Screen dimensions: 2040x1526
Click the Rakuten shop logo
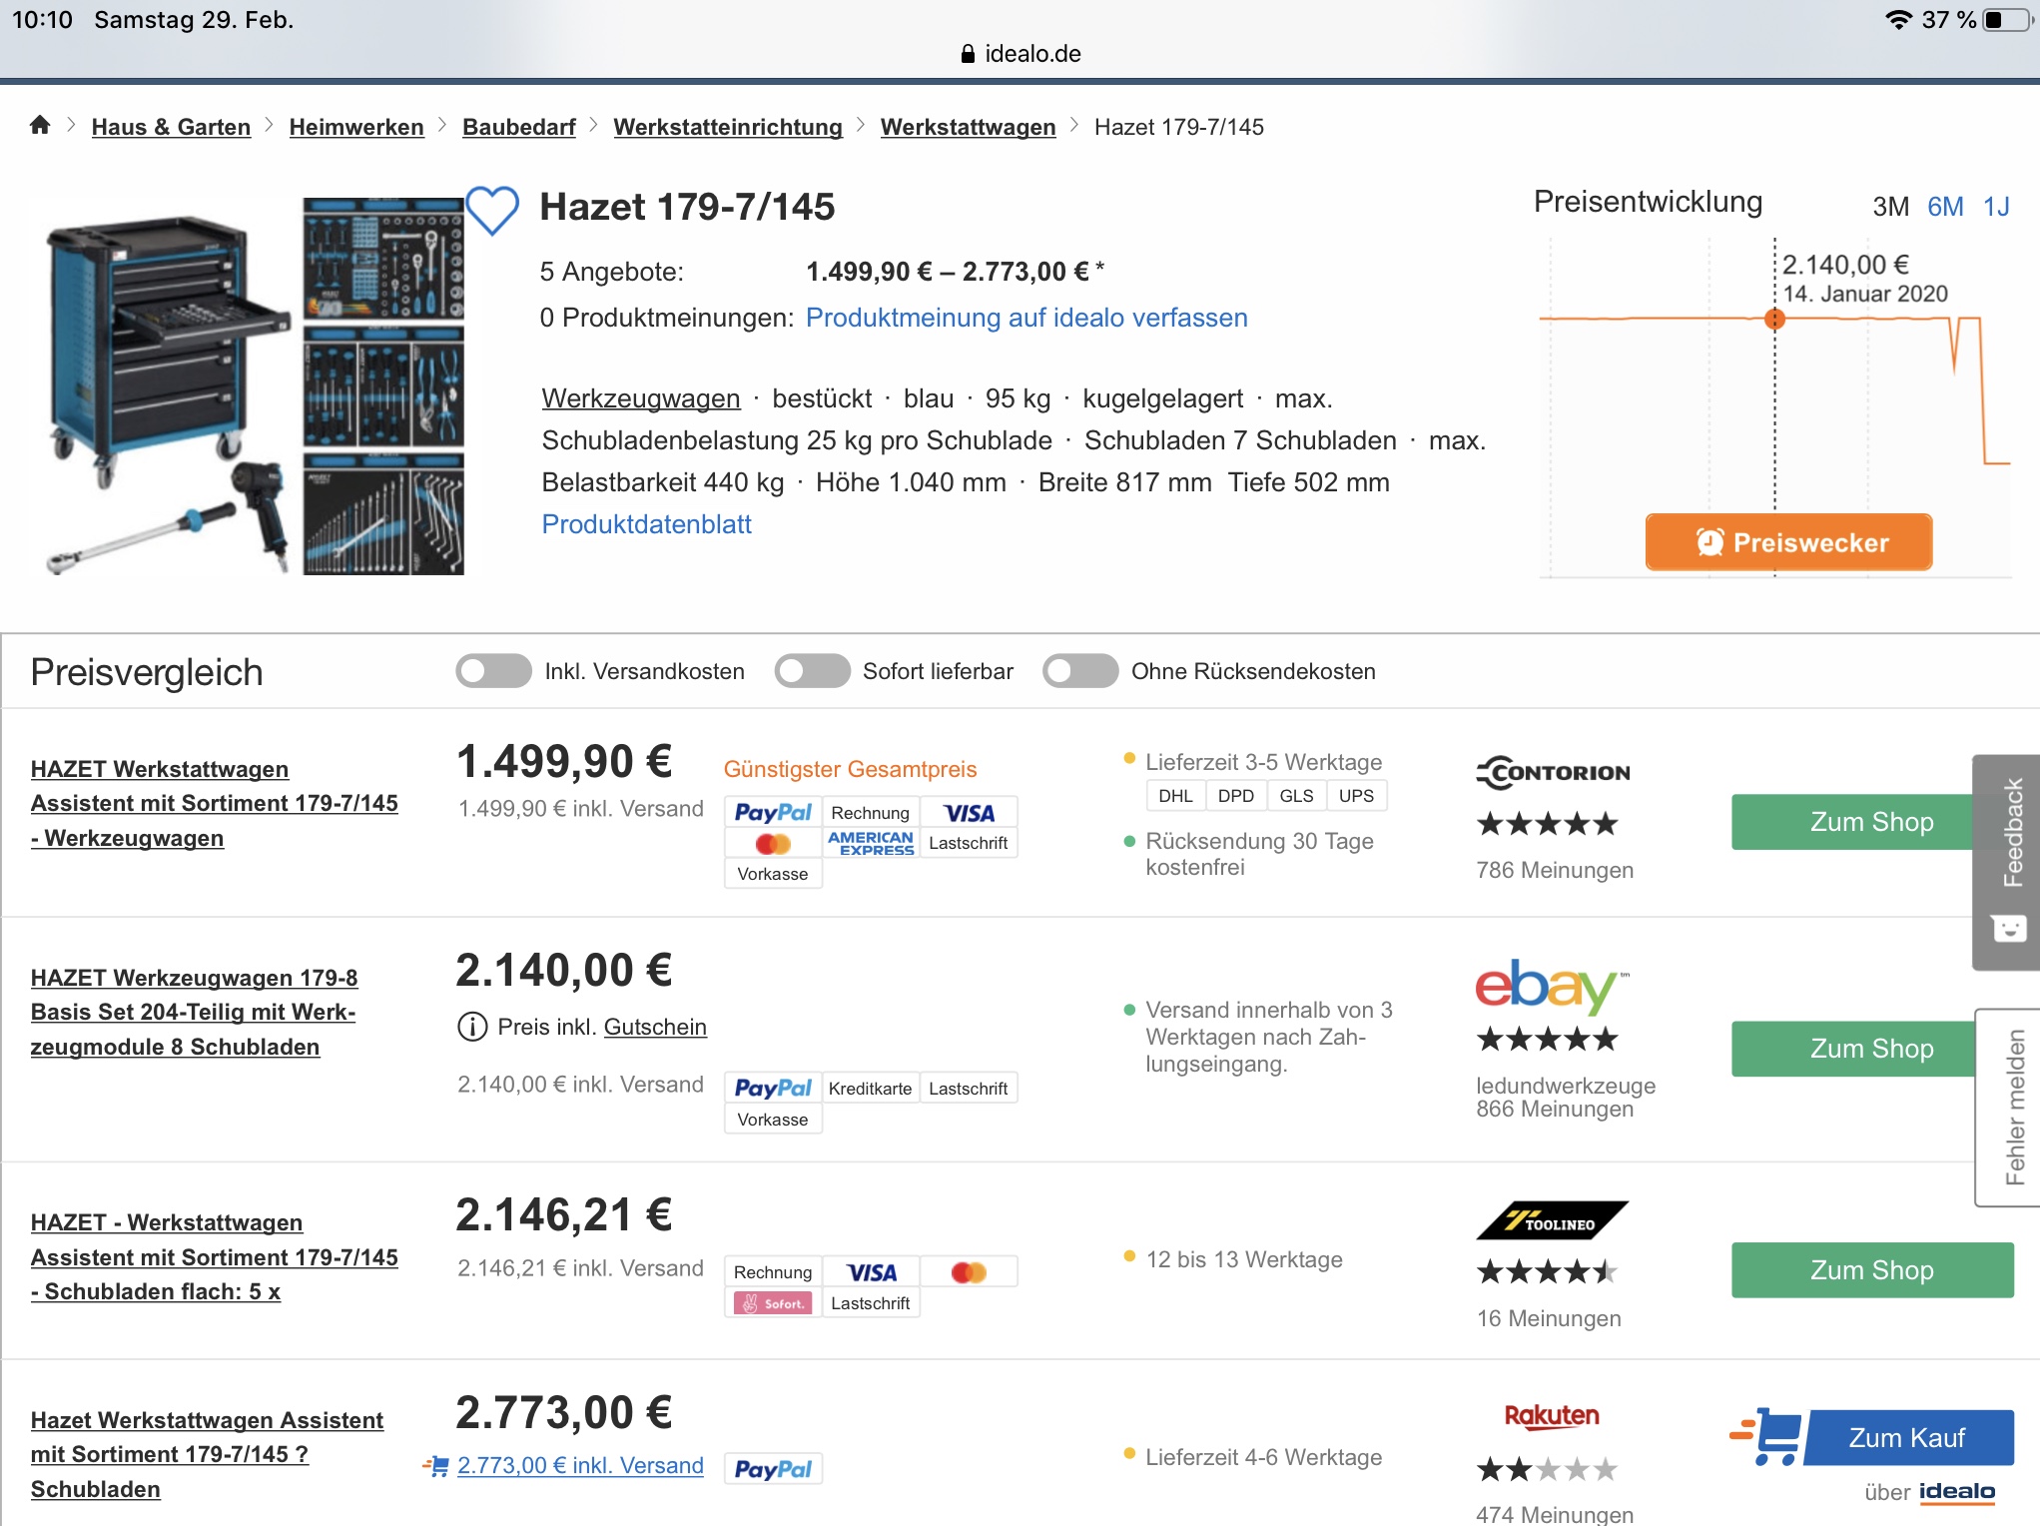tap(1551, 1415)
